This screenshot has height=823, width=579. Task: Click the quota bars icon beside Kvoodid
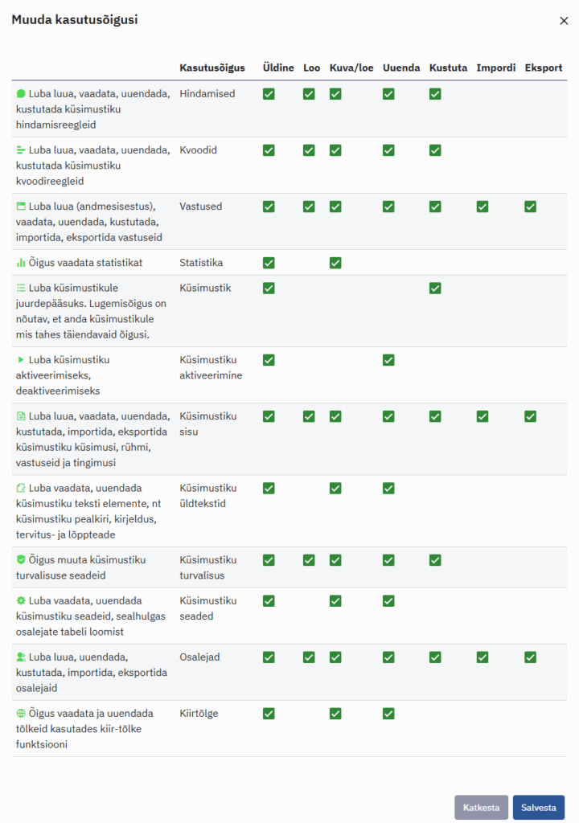coord(21,150)
